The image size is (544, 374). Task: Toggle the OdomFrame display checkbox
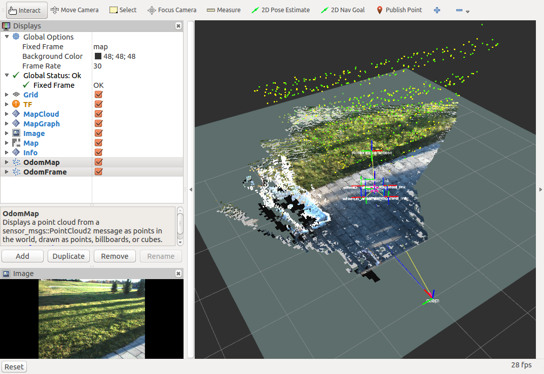click(99, 172)
